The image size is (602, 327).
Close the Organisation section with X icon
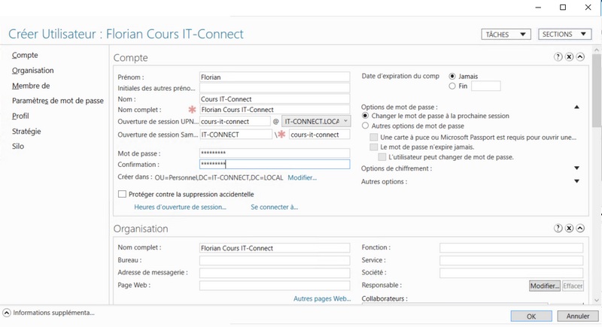(x=570, y=229)
